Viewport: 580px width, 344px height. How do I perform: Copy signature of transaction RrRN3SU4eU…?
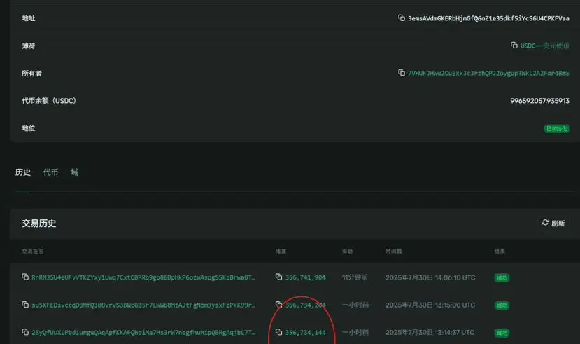(x=25, y=277)
